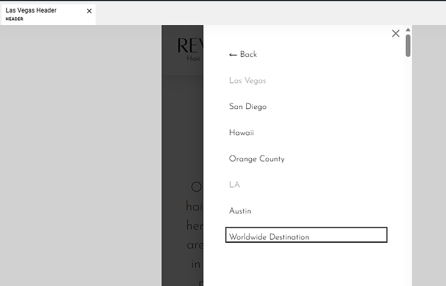
Task: Close the slide-out location menu
Action: tap(396, 34)
